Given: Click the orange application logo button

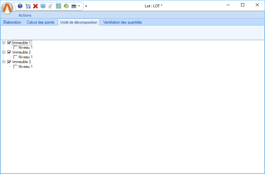Looking at the screenshot, I should coord(7,8).
